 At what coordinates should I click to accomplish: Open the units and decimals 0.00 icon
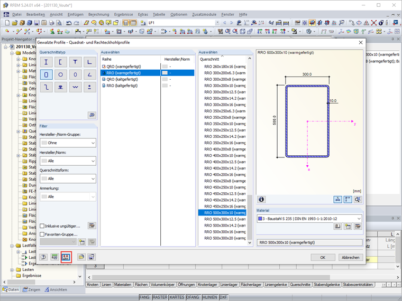click(54, 257)
